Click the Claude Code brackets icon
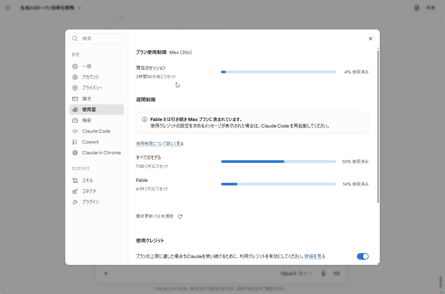The image size is (445, 294). coord(75,131)
